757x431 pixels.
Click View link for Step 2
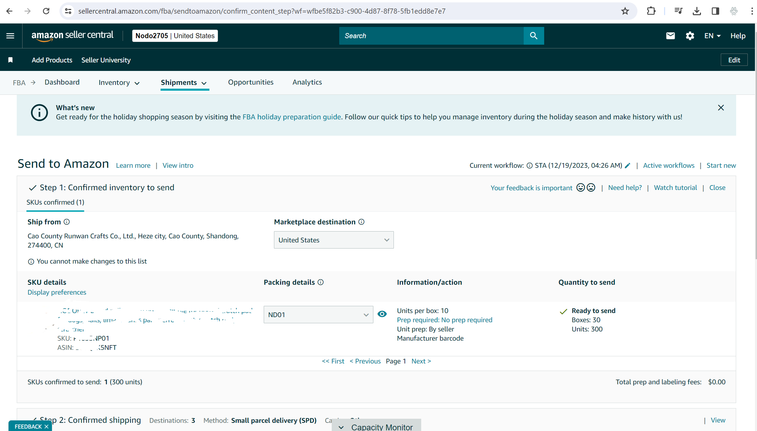pyautogui.click(x=718, y=420)
